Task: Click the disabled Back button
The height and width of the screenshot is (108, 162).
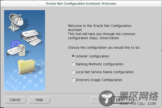Action: [101, 100]
